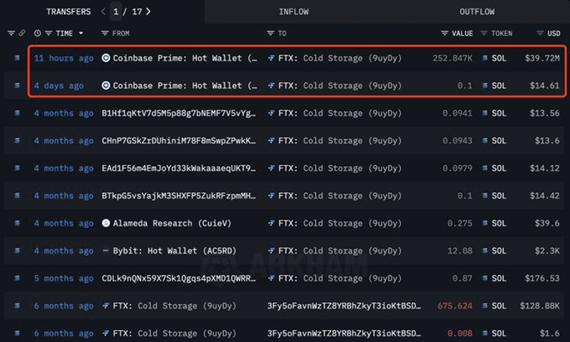
Task: Select the value 252.847K
Action: click(452, 58)
